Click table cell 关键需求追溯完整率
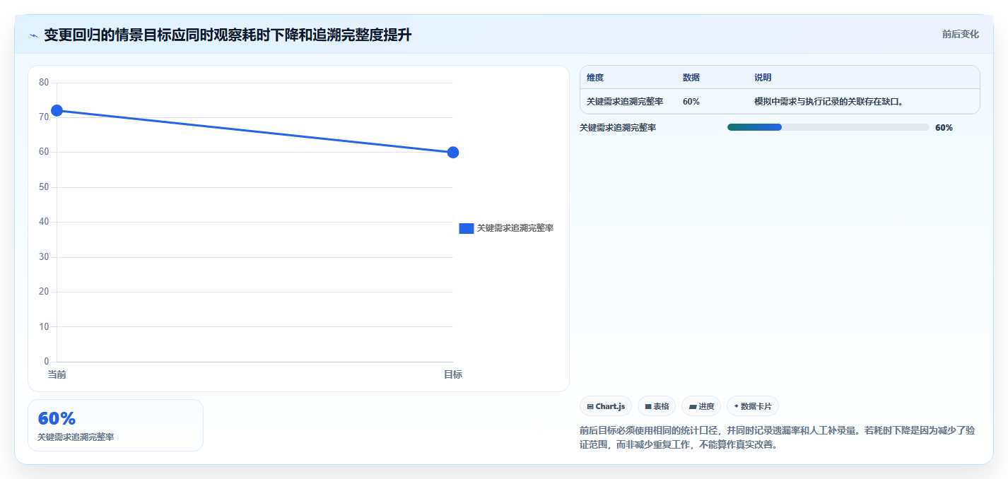This screenshot has height=479, width=1008. pyautogui.click(x=625, y=102)
